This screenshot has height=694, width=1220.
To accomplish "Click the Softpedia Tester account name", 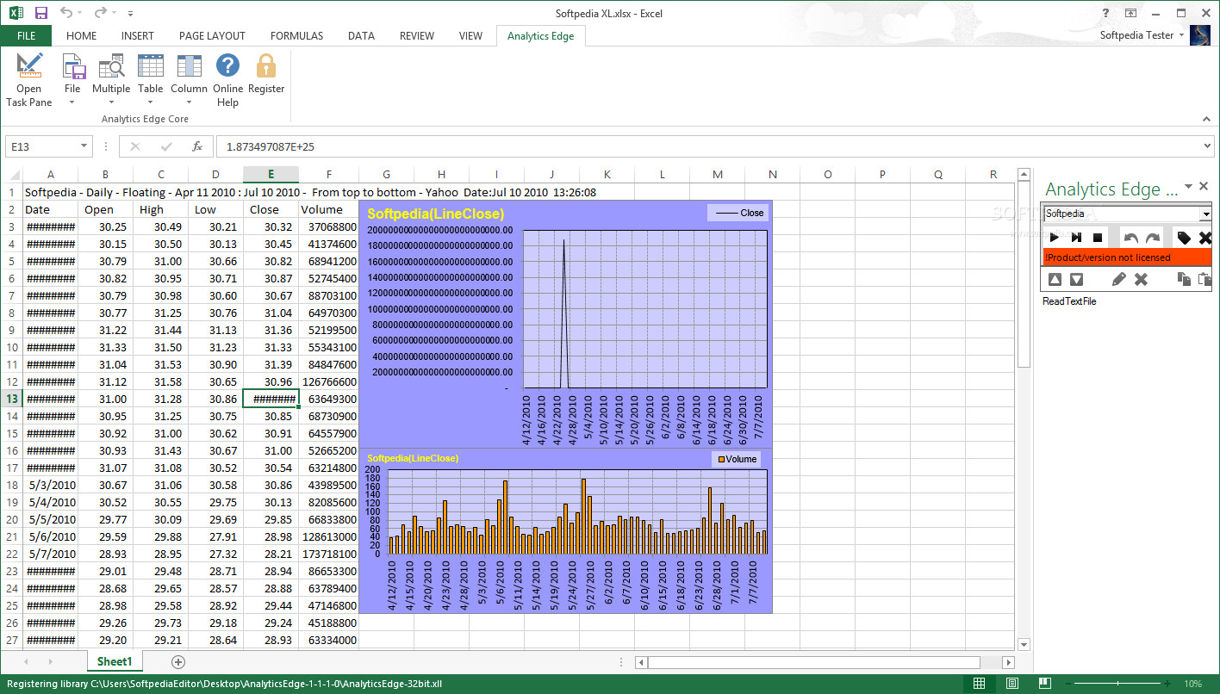I will tap(1136, 35).
